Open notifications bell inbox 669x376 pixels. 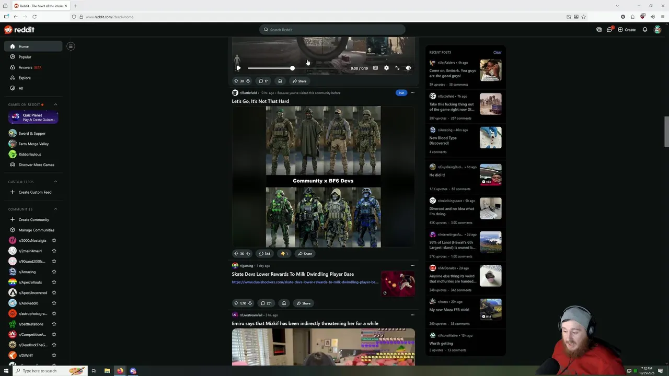point(645,30)
